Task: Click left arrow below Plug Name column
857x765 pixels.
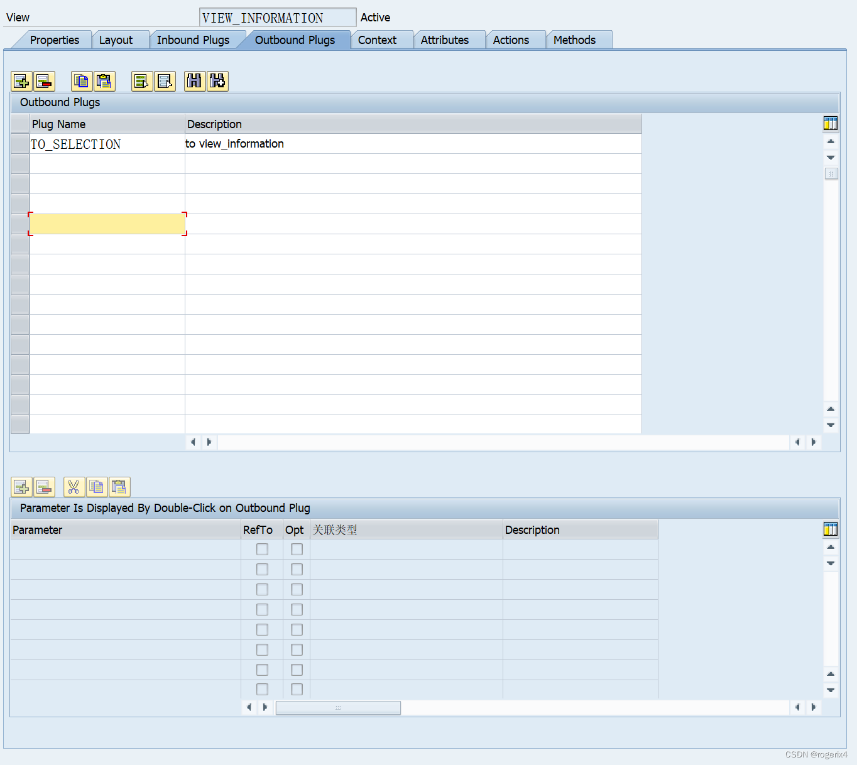Action: coord(193,442)
